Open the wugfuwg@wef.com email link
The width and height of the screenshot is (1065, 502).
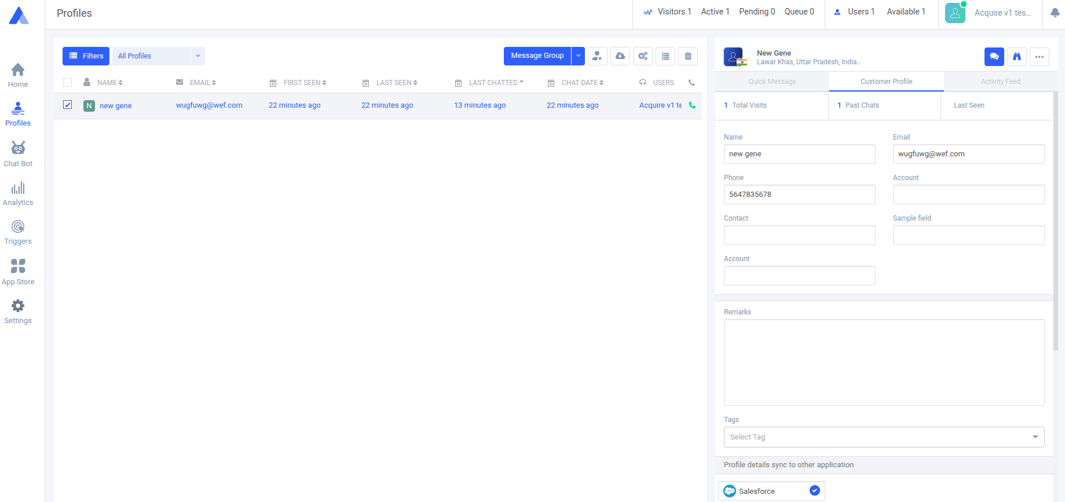[x=209, y=105]
